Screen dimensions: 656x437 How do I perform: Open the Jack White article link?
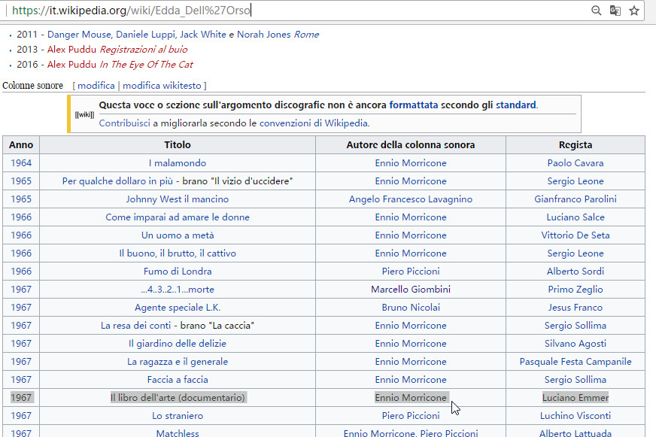tap(203, 35)
